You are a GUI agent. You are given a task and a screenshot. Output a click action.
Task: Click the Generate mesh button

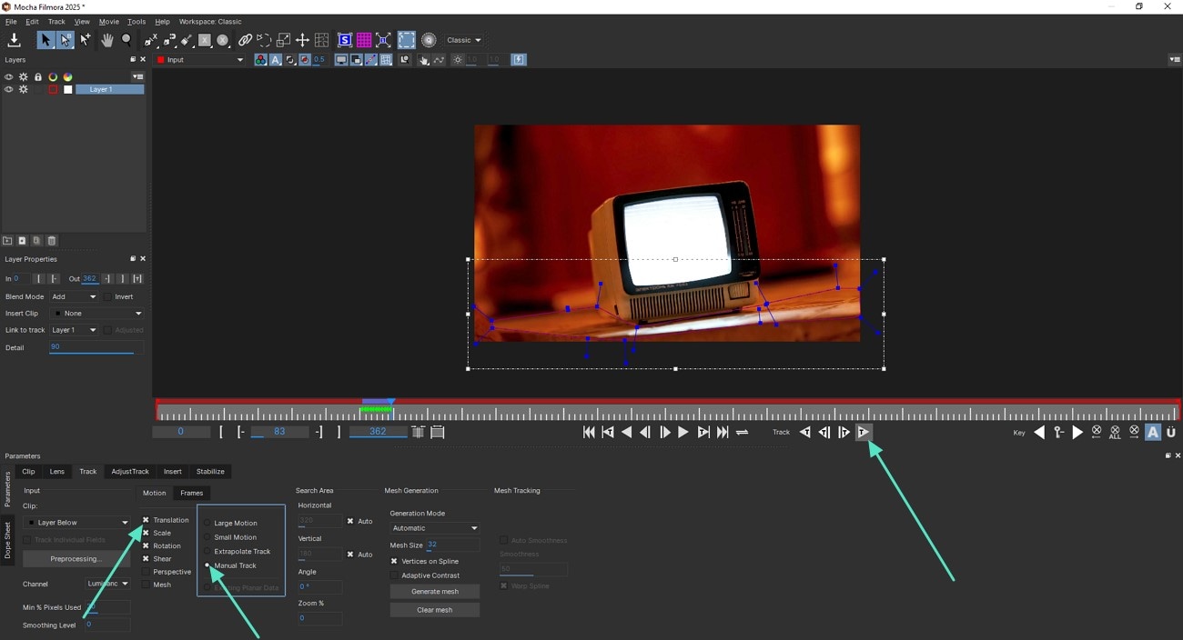[x=435, y=591]
